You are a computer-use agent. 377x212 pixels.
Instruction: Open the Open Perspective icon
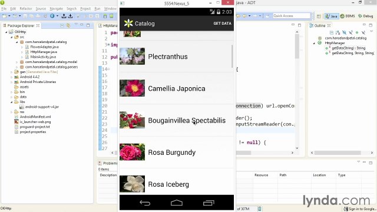click(x=319, y=16)
